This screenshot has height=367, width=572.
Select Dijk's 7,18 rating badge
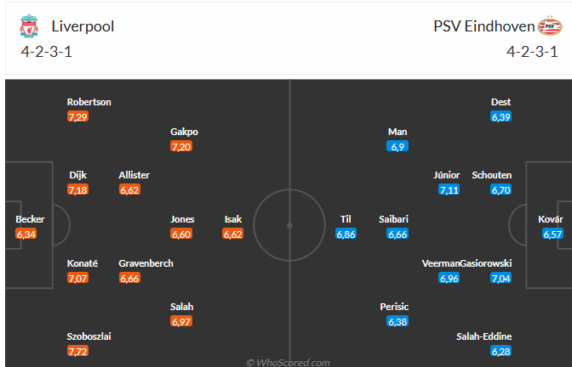(x=77, y=189)
